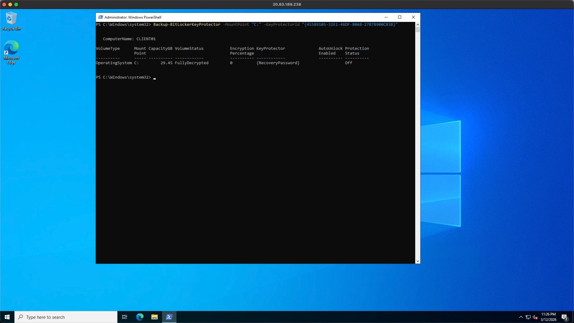Close the Administrator PowerShell window

[x=413, y=17]
